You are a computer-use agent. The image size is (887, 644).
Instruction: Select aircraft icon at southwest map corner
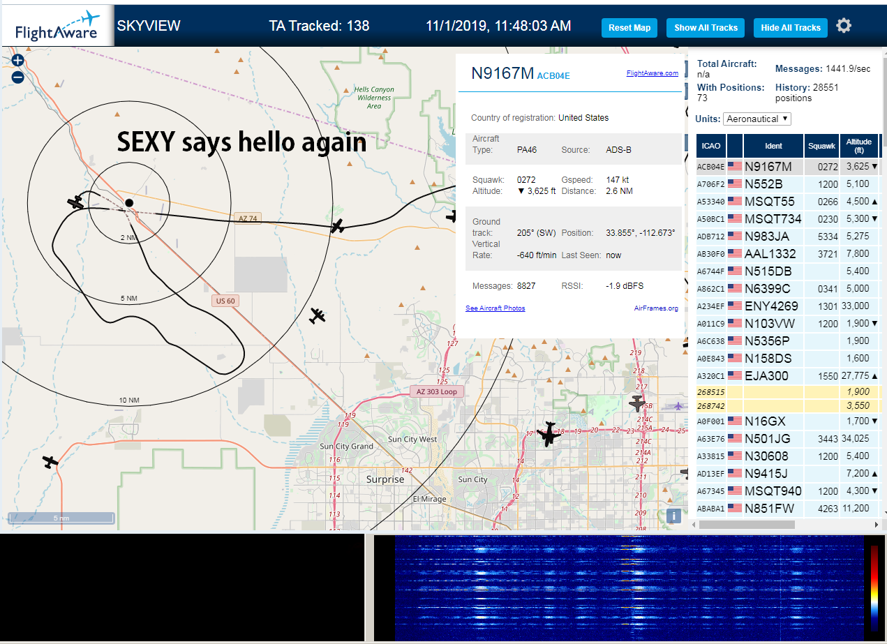(x=50, y=461)
